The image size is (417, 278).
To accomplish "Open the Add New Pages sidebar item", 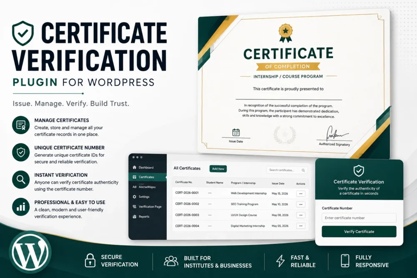I will (148, 187).
